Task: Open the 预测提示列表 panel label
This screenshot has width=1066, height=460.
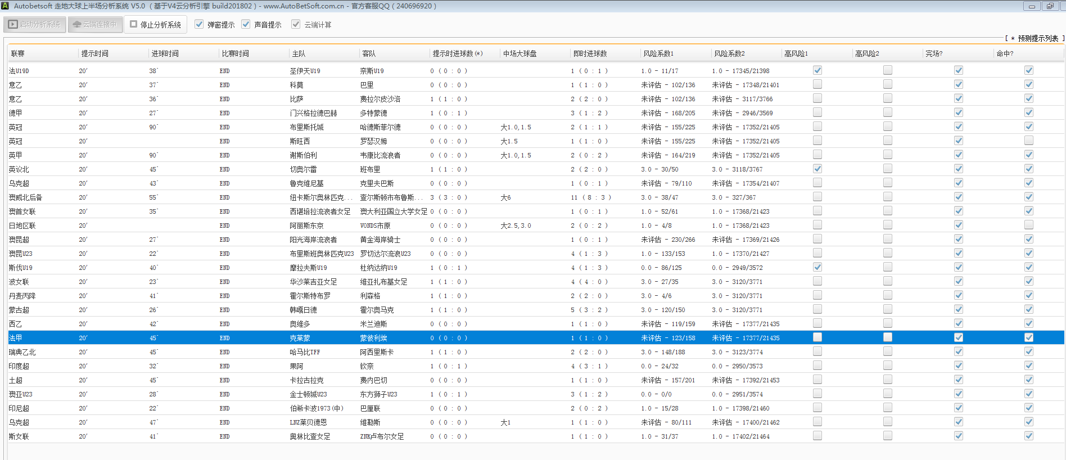Action: point(1037,38)
